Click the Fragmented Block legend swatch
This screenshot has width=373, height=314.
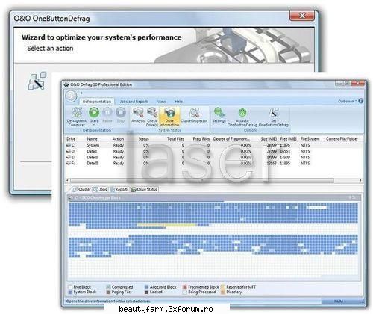tap(185, 287)
